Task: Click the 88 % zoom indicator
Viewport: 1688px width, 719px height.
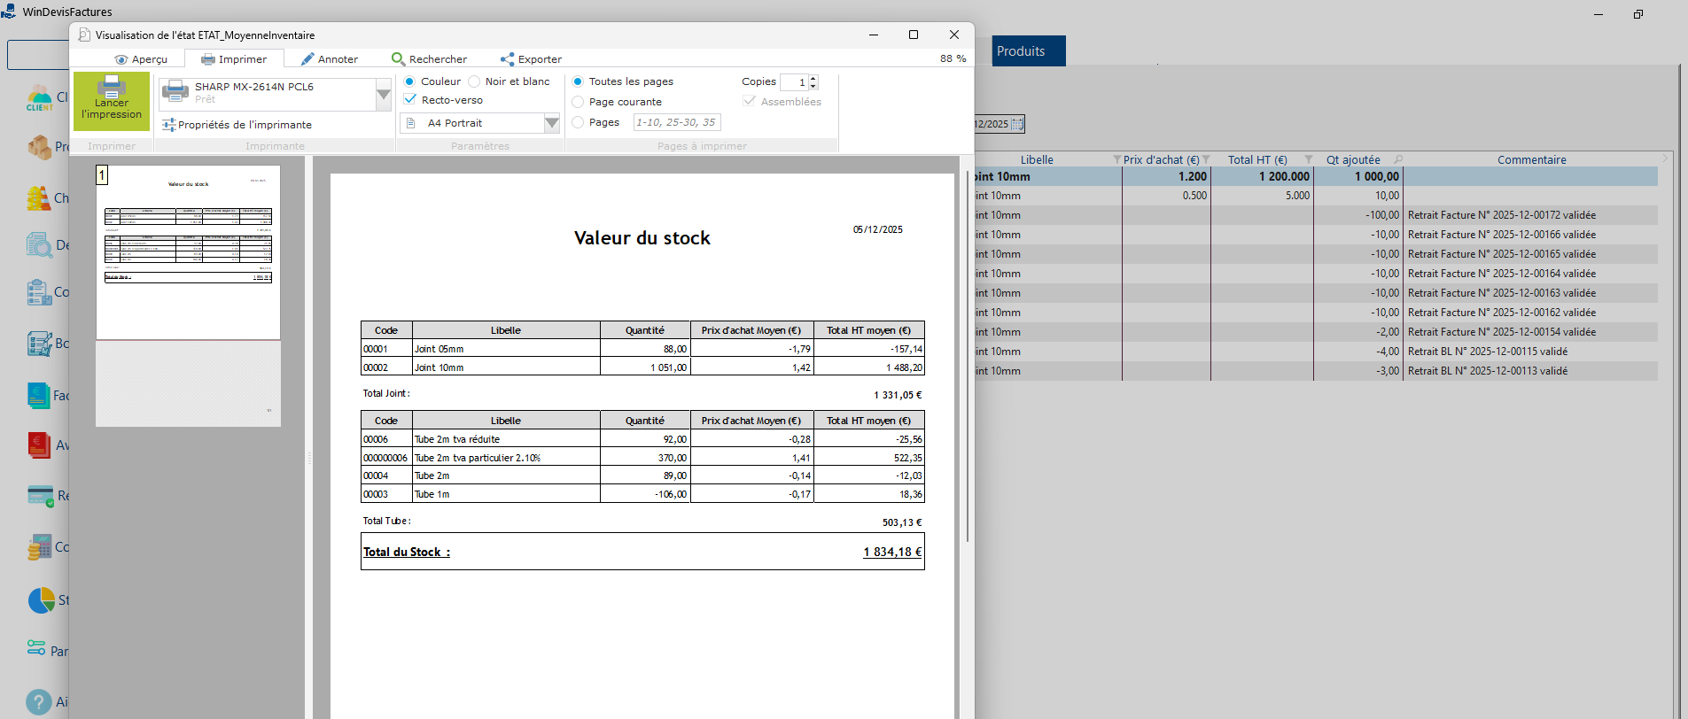Action: (953, 58)
